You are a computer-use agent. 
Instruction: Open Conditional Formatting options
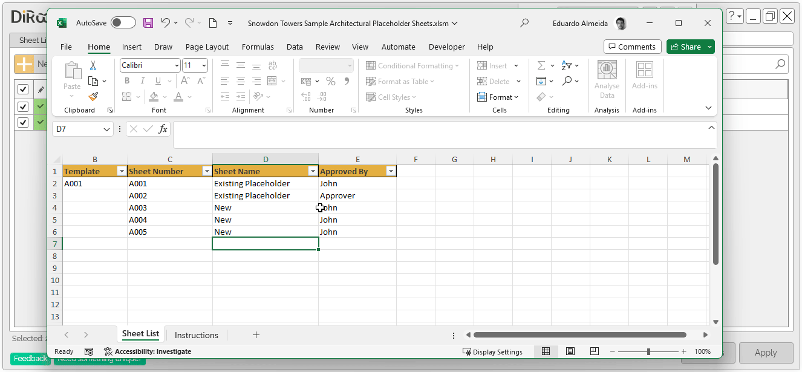[x=414, y=65]
